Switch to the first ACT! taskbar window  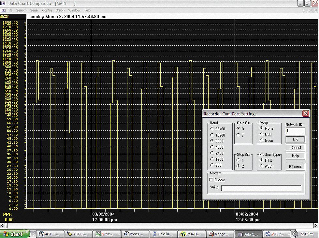(50, 234)
